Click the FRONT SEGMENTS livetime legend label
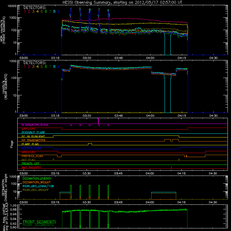 (40, 222)
